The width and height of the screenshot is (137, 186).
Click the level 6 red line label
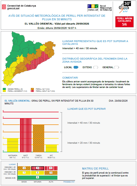click(3, 111)
